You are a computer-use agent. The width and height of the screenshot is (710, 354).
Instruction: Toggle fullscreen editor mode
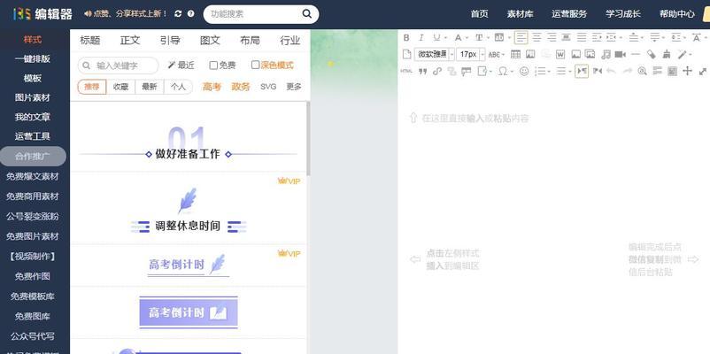(x=703, y=71)
